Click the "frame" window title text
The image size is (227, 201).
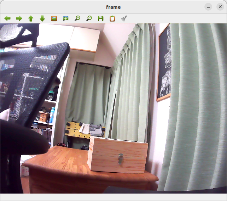pos(113,7)
